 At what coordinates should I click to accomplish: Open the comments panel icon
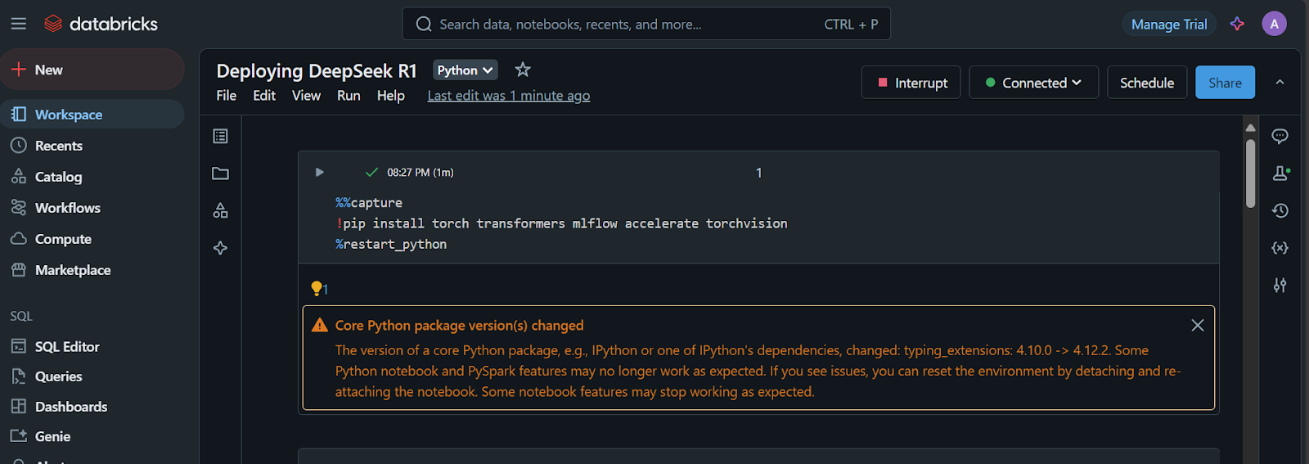tap(1280, 136)
